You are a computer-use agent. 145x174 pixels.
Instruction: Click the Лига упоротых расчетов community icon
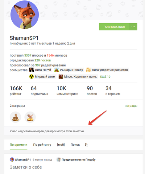coord(88,70)
